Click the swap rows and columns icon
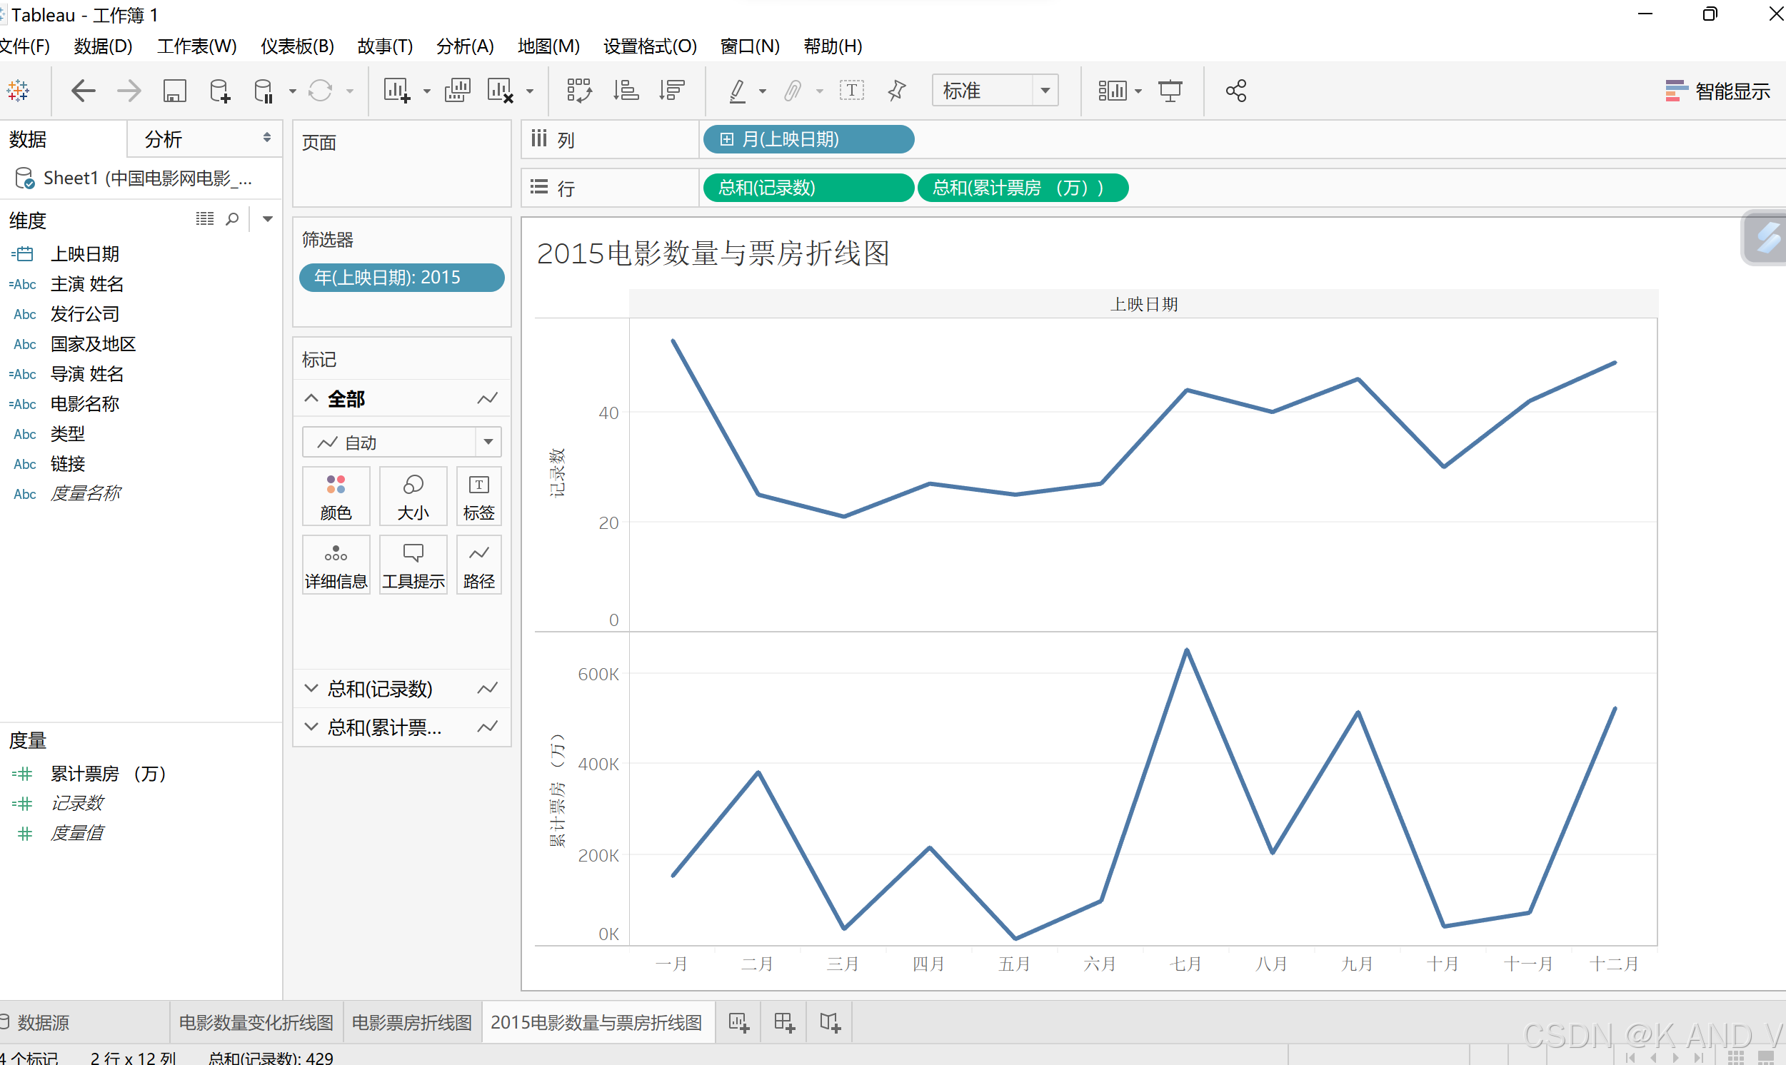The height and width of the screenshot is (1065, 1786). click(x=578, y=91)
